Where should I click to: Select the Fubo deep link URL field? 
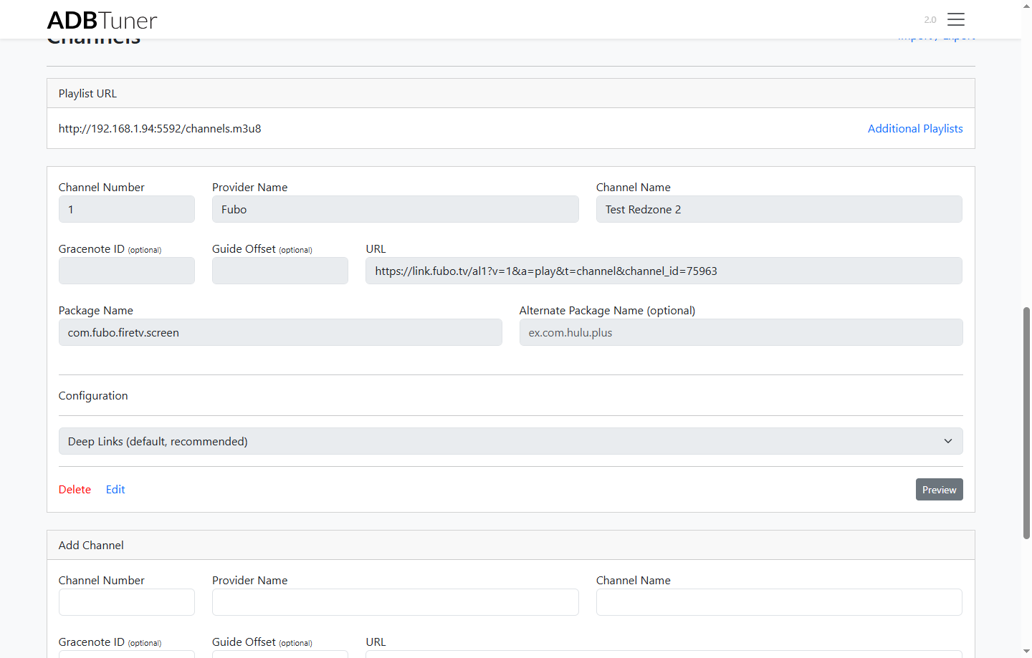coord(663,271)
